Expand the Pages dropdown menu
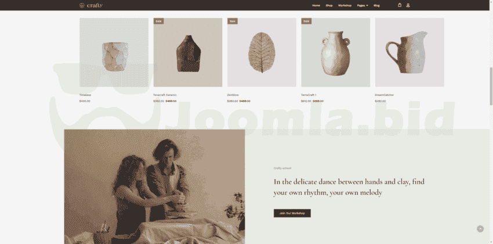 (x=362, y=5)
